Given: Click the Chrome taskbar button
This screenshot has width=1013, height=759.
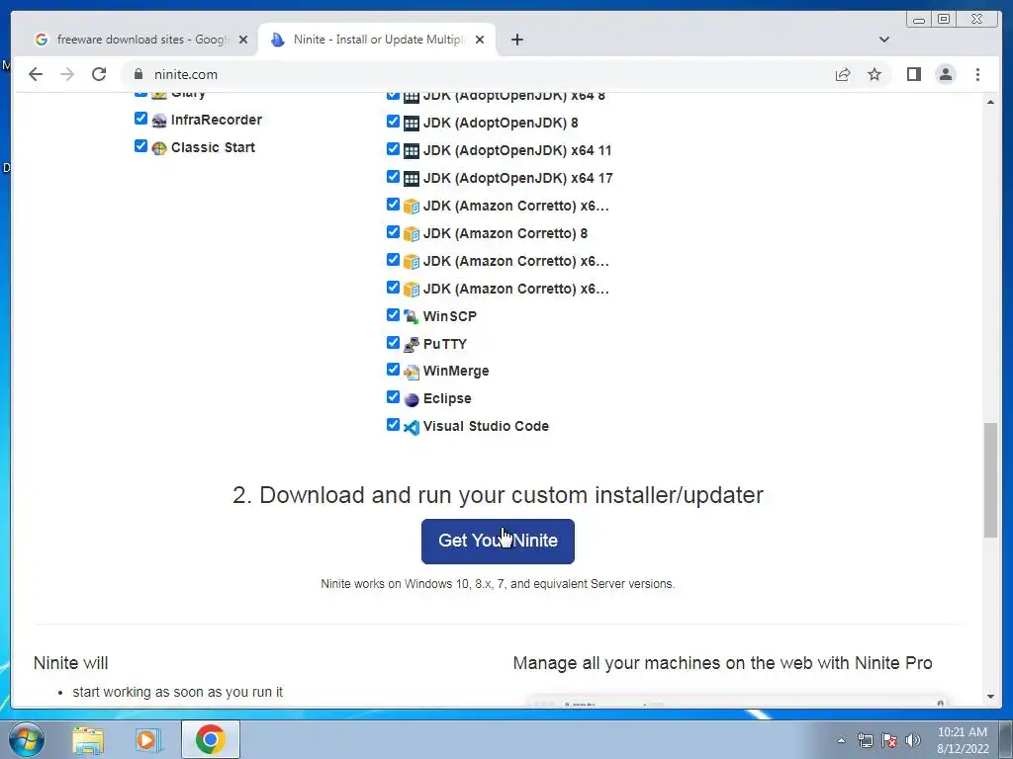Looking at the screenshot, I should click(x=211, y=739).
